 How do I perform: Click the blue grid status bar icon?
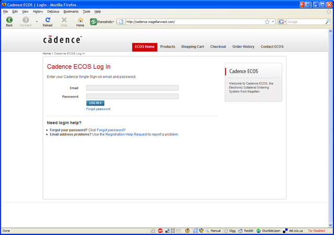(x=195, y=231)
